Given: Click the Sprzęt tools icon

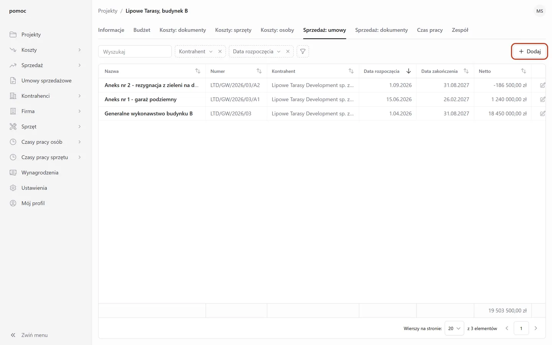Looking at the screenshot, I should 13,127.
